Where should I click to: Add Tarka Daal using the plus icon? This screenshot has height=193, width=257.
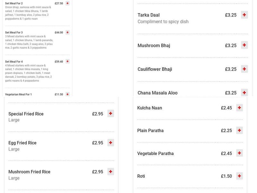pos(244,15)
